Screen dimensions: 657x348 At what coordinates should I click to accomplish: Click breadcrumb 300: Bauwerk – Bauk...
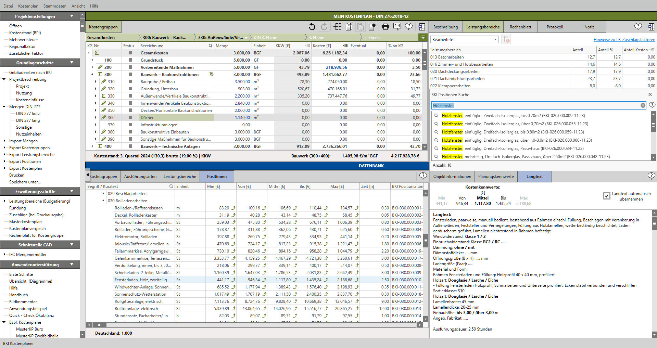click(x=164, y=37)
